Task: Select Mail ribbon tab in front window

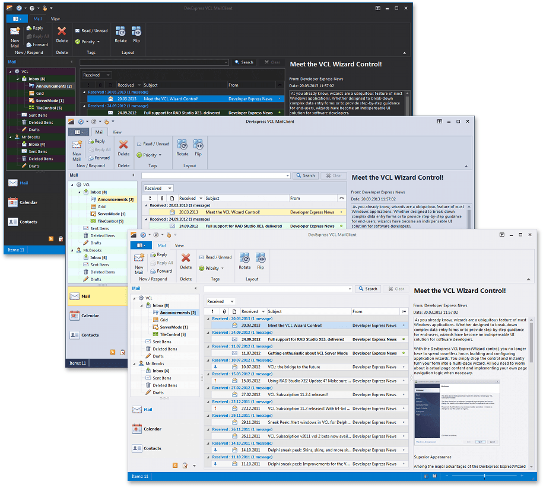Action: [162, 245]
